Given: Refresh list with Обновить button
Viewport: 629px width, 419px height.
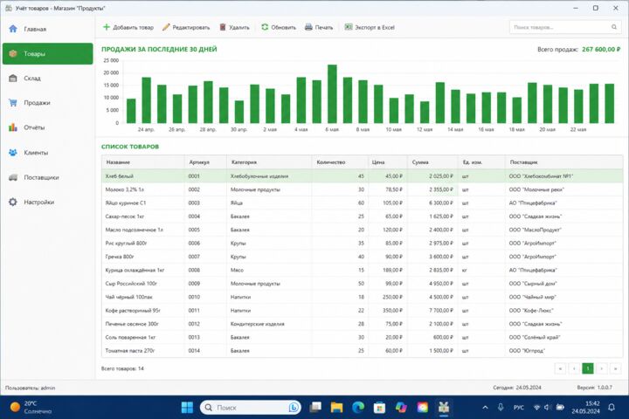Looking at the screenshot, I should coord(279,27).
